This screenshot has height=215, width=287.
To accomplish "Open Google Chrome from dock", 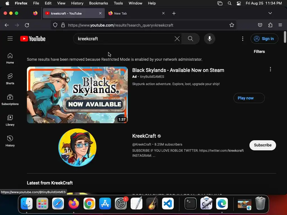I will coord(89,204).
